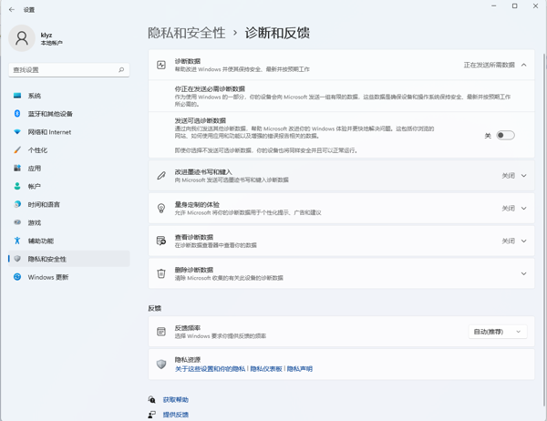Click 正在发送所需数据 status text
The image size is (547, 421).
tap(489, 65)
